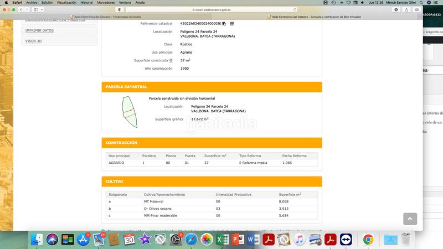Viewport: 443px width, 249px height.
Task: Click the scroll-to-top arrow button
Action: pyautogui.click(x=410, y=219)
